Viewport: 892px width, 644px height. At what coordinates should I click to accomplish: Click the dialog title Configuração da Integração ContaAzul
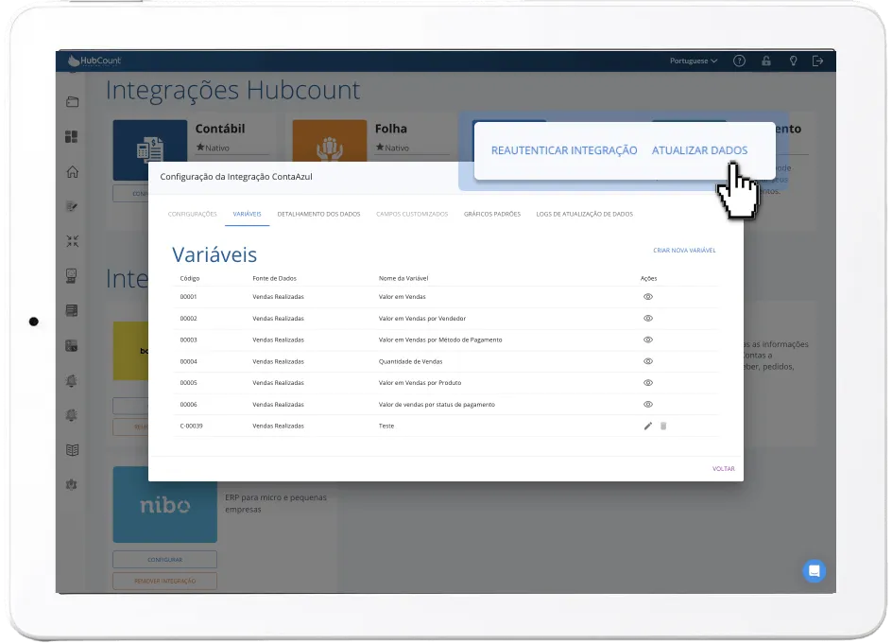pos(236,177)
